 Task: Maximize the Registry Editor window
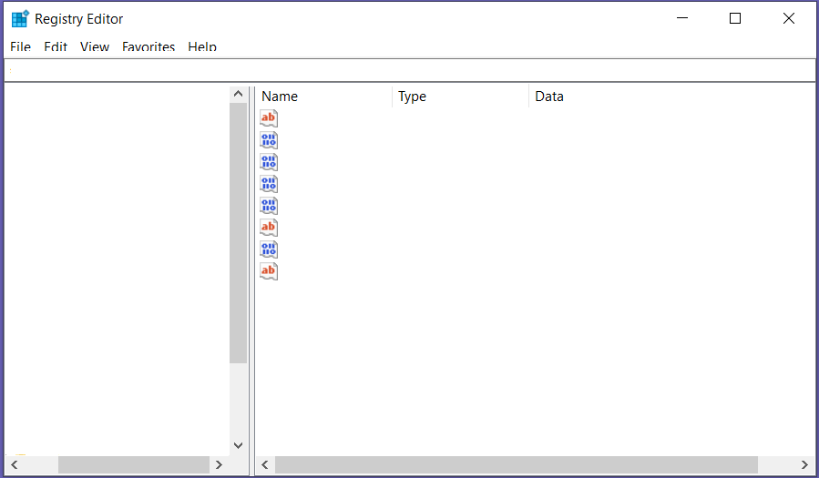(x=735, y=18)
